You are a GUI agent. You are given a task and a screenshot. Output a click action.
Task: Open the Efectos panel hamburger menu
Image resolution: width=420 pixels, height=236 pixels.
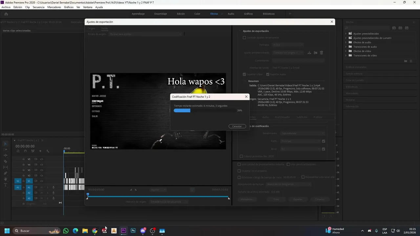pos(414,22)
